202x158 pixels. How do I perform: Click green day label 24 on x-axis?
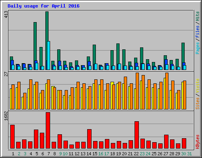coord(148,154)
